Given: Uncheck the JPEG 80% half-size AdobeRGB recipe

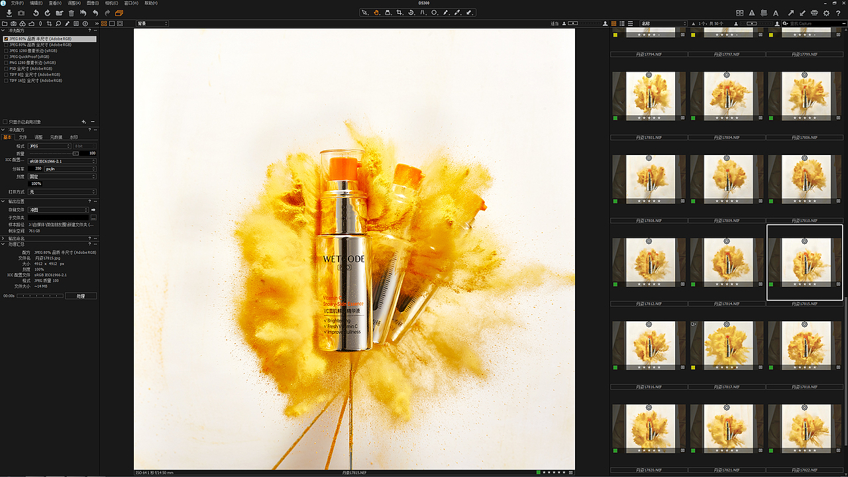Looking at the screenshot, I should (x=6, y=39).
